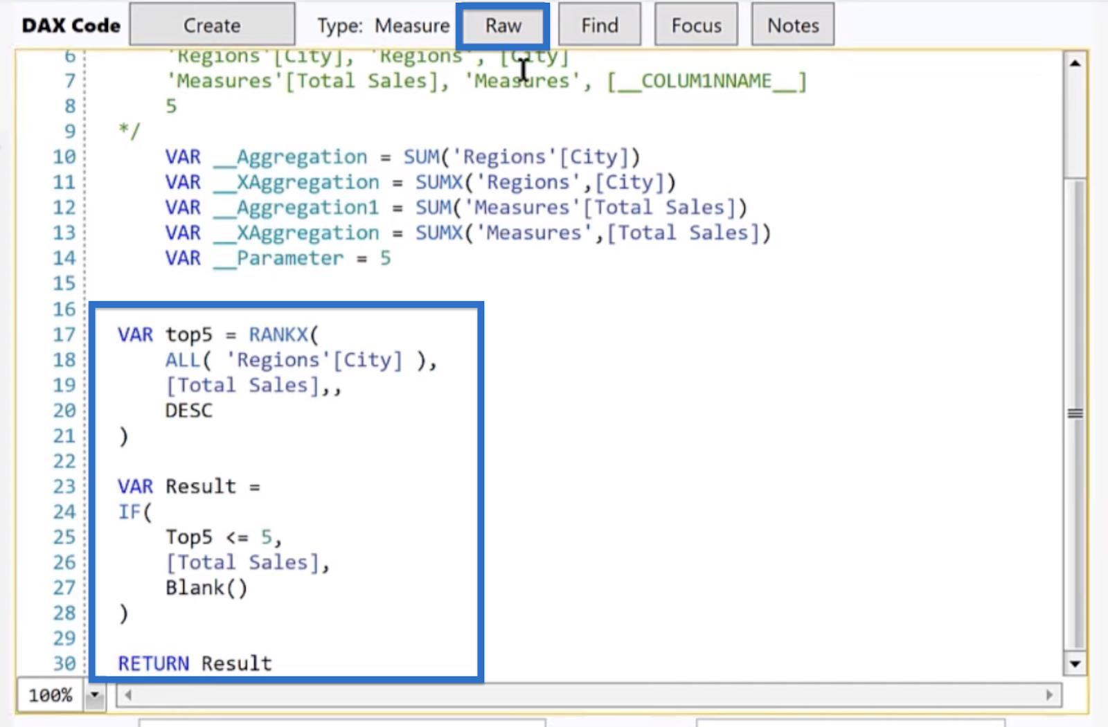Click the 'Type: Measure' label
This screenshot has height=727, width=1108.
pyautogui.click(x=384, y=26)
